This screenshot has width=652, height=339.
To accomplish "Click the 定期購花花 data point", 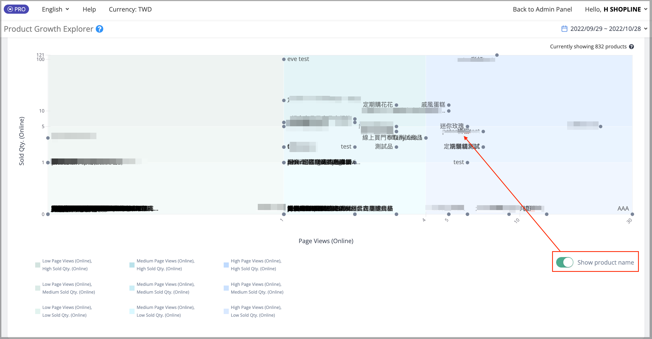I will (396, 105).
